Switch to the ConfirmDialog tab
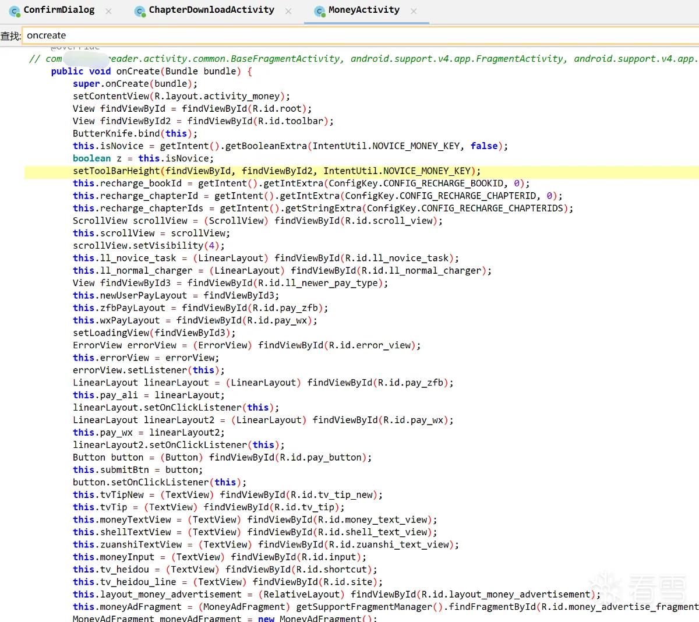 (59, 10)
